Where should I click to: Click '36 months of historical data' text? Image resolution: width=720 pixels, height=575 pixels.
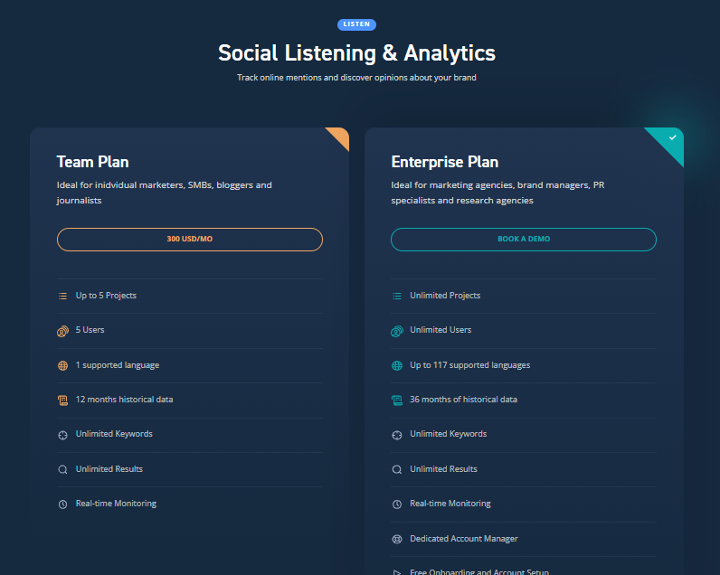coord(464,400)
